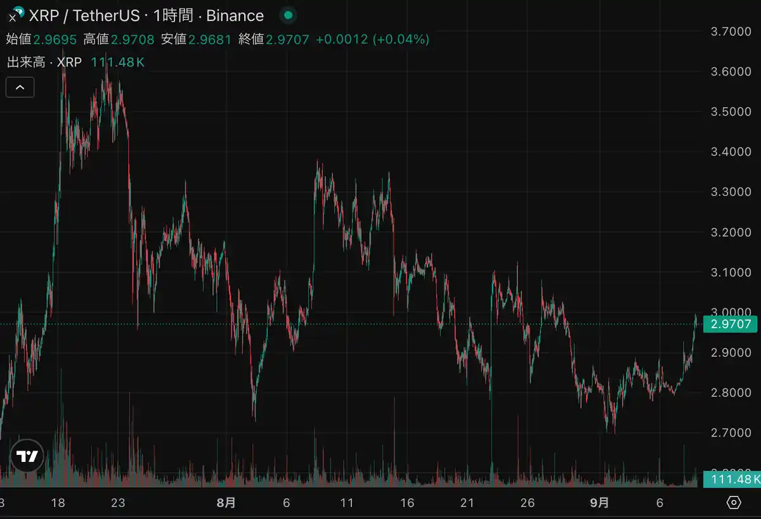This screenshot has height=519, width=761.
Task: Click the current price tag 2.9707
Action: pos(731,324)
